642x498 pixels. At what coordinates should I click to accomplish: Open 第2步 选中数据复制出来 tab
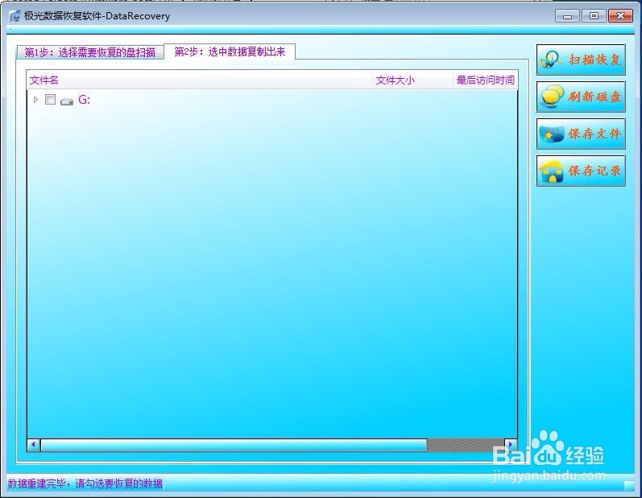coord(230,51)
